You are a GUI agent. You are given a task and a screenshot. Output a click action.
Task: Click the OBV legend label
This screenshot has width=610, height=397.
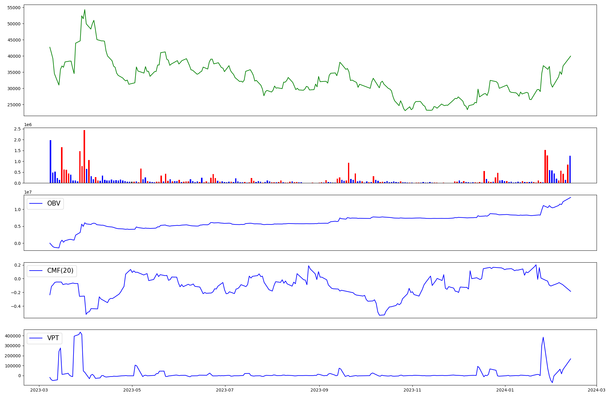pos(54,203)
